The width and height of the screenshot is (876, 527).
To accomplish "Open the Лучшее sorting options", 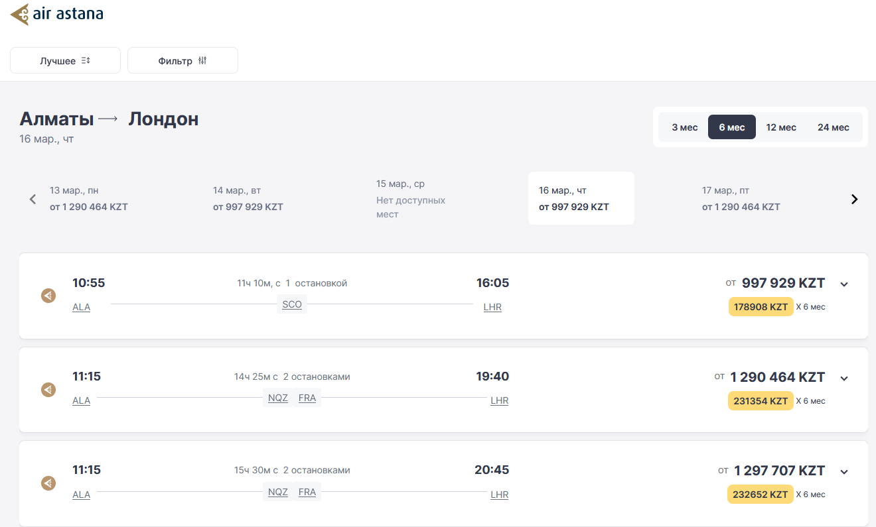I will (65, 60).
